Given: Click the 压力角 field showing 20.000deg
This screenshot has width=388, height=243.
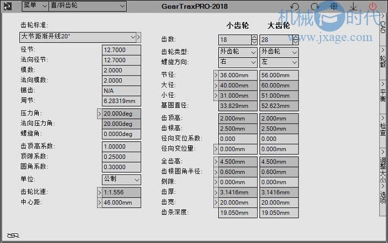Looking at the screenshot, I should 121,114.
